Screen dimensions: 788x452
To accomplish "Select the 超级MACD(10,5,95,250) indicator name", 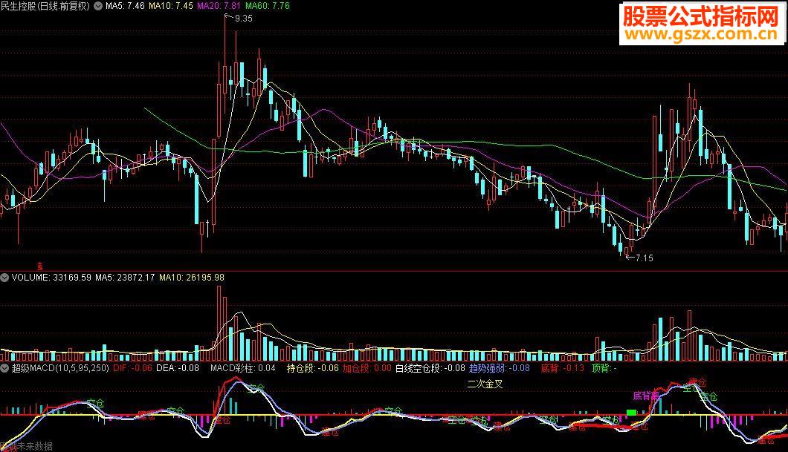I will [60, 368].
